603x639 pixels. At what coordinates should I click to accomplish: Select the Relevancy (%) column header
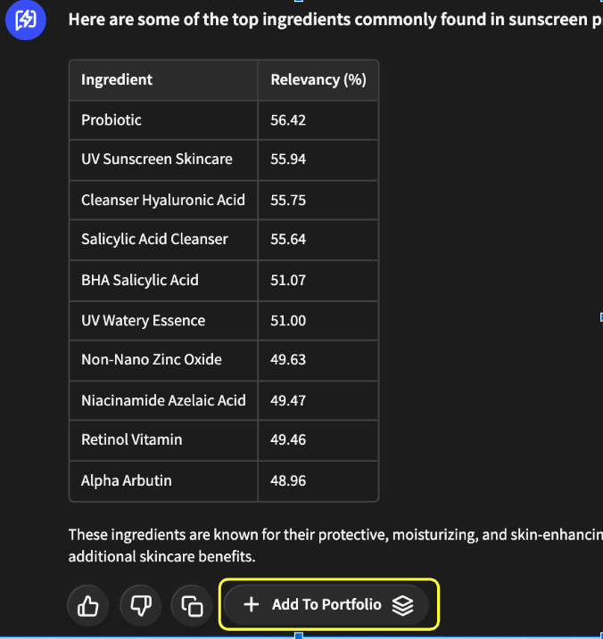pos(318,79)
